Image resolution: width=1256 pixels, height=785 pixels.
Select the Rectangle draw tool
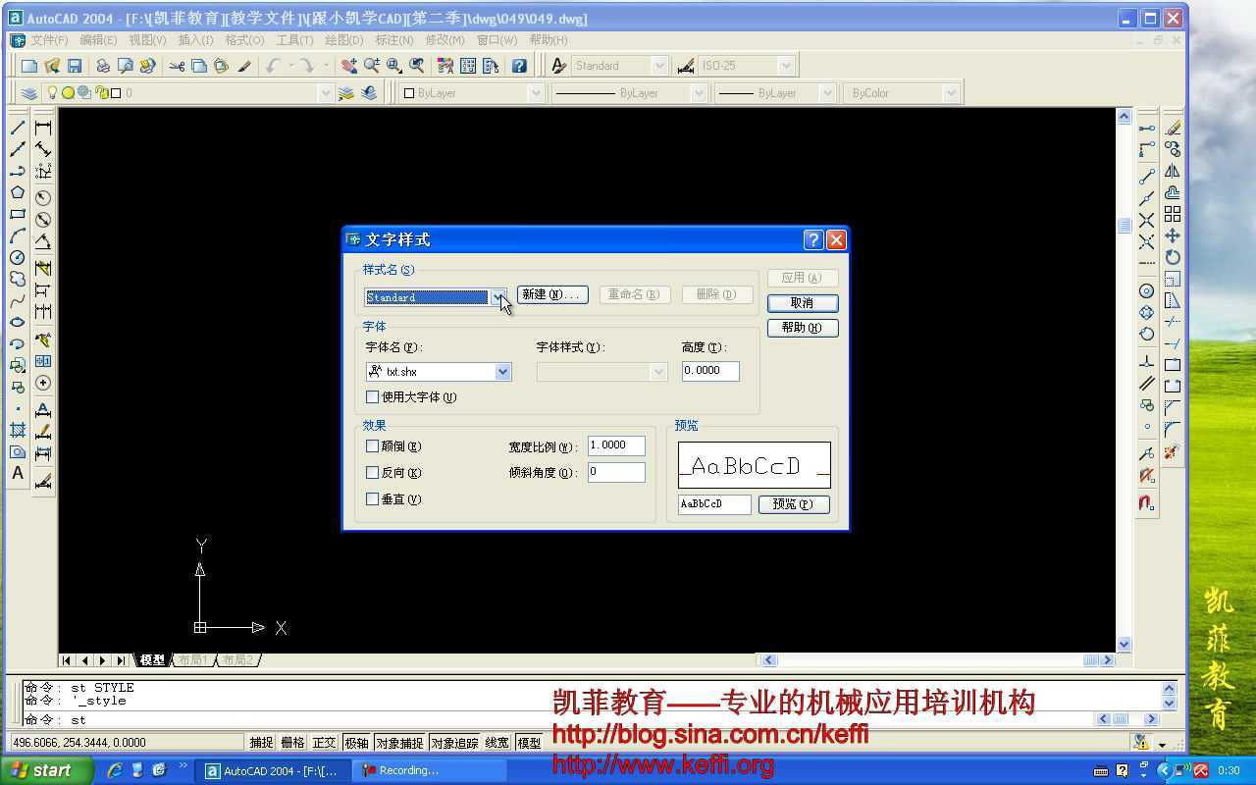click(x=18, y=214)
